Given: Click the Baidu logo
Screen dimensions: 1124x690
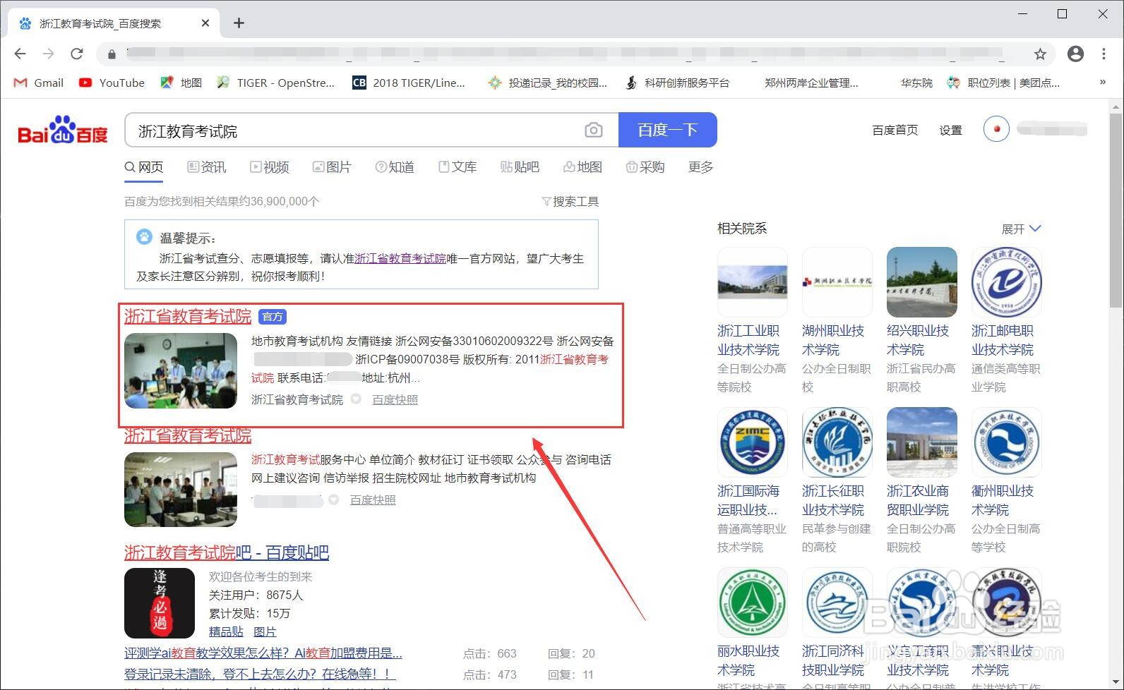Looking at the screenshot, I should point(63,130).
